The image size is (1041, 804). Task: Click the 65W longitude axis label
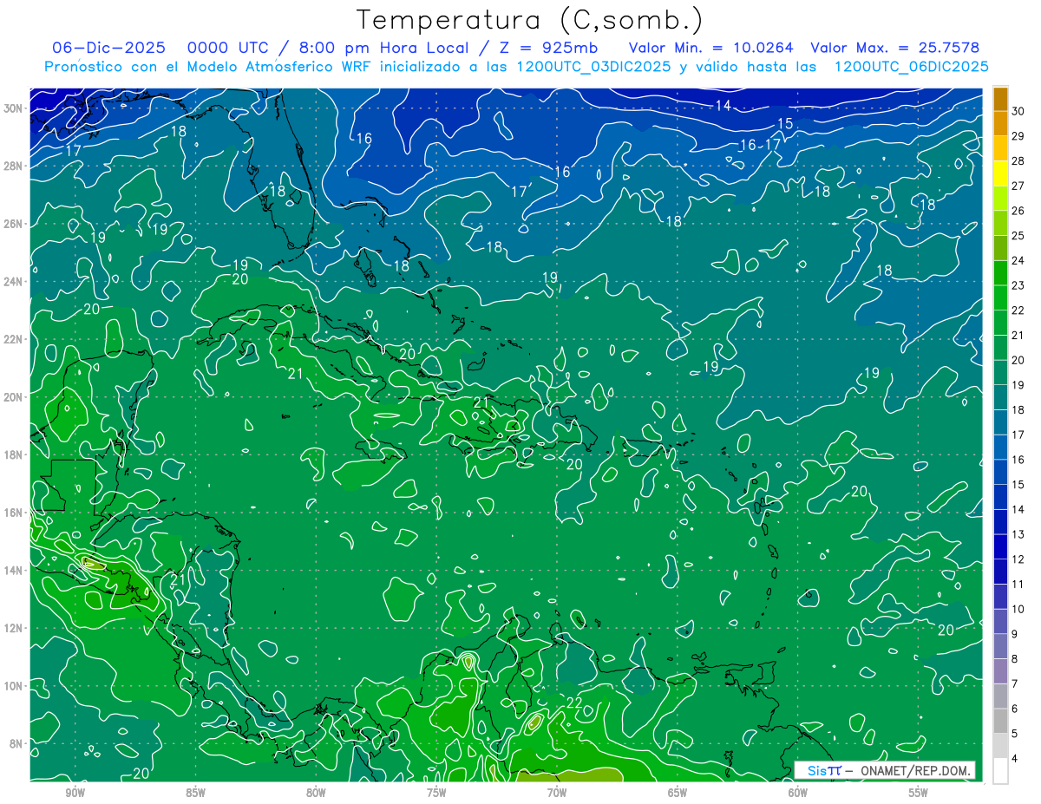click(x=678, y=793)
